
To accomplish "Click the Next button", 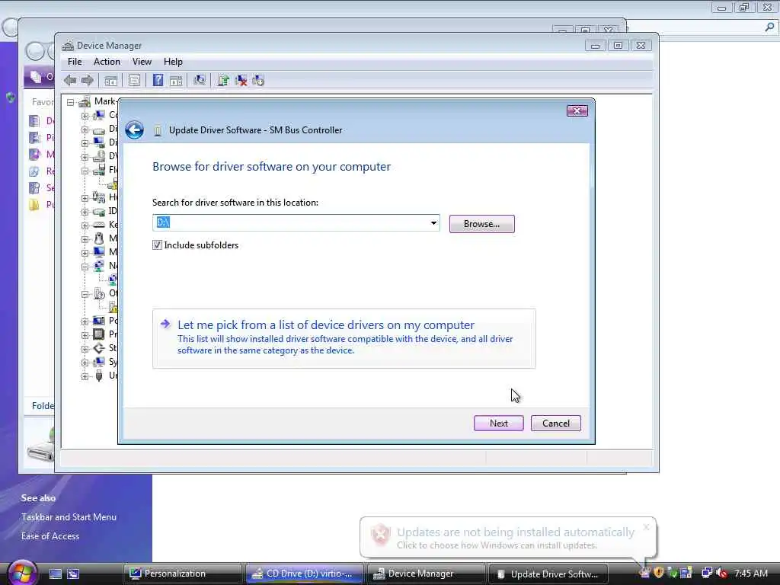I will [x=498, y=424].
